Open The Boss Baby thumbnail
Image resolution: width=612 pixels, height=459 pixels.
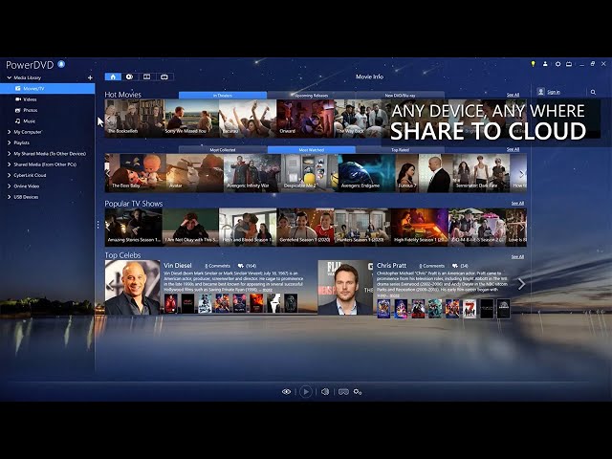click(x=135, y=173)
